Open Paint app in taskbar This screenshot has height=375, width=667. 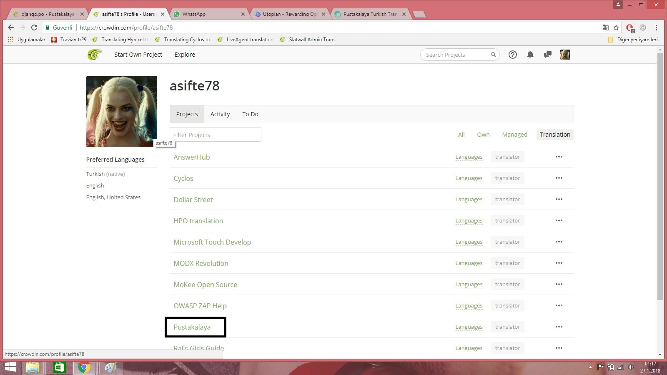click(x=110, y=367)
